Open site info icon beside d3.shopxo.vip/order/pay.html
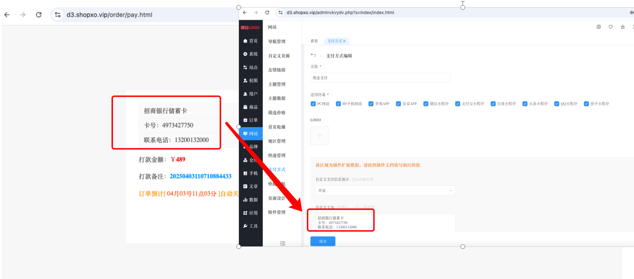This screenshot has height=279, width=634. (x=58, y=15)
